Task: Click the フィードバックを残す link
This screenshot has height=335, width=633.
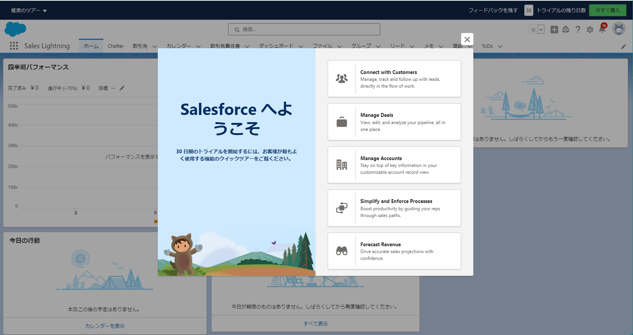Action: 493,10
